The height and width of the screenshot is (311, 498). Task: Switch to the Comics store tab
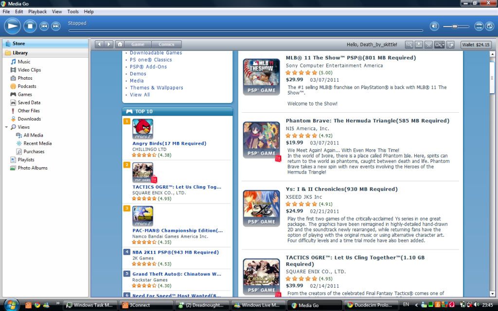point(166,44)
